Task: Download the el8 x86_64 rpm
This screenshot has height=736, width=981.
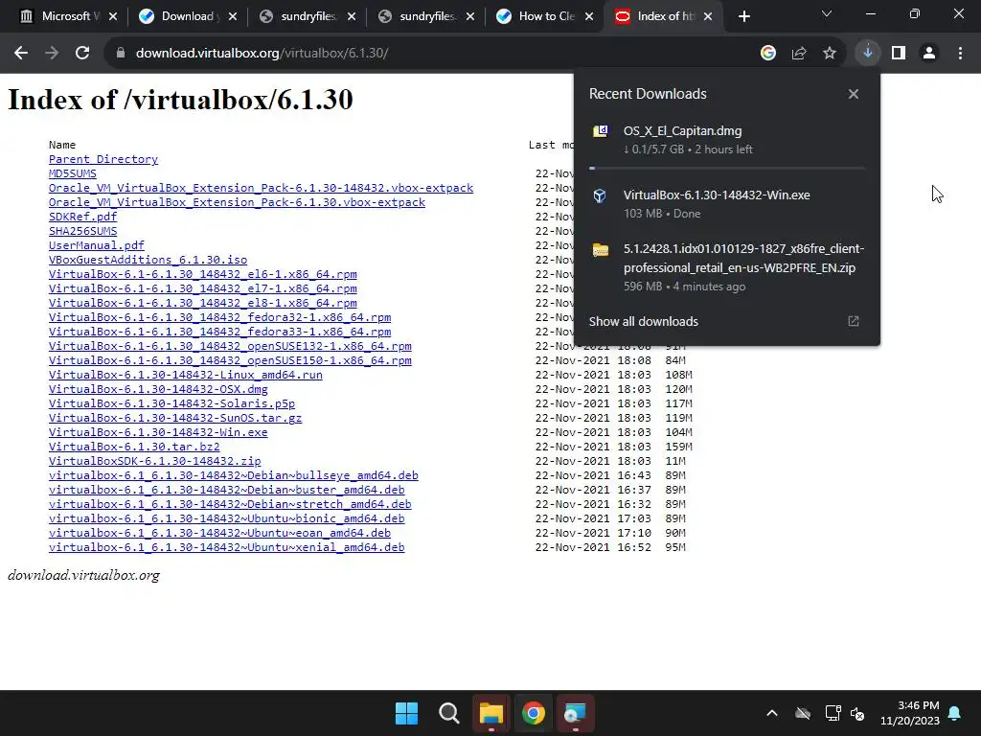Action: click(x=203, y=303)
